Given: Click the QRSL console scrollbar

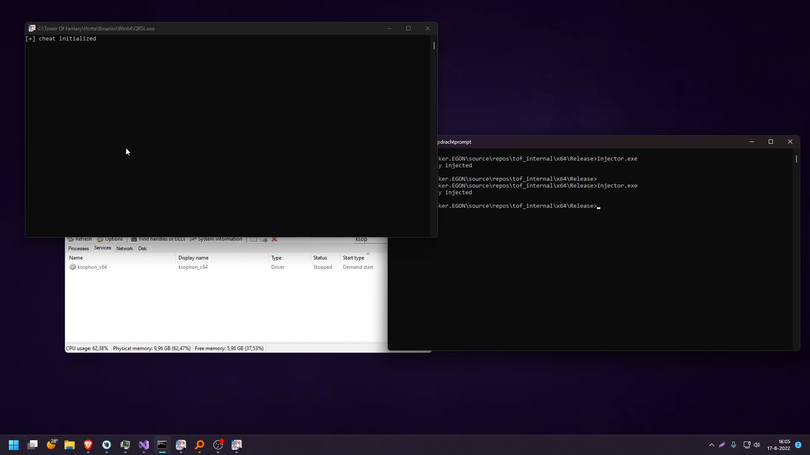Looking at the screenshot, I should (434, 45).
